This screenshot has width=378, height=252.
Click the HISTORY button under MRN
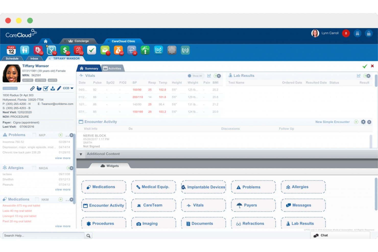[x=28, y=80]
